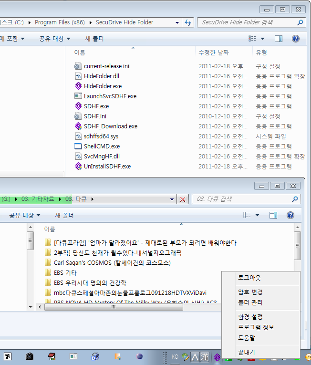
Task: Focus the 'SecuDrive Hide Folder 검색' search box
Action: pos(249,22)
